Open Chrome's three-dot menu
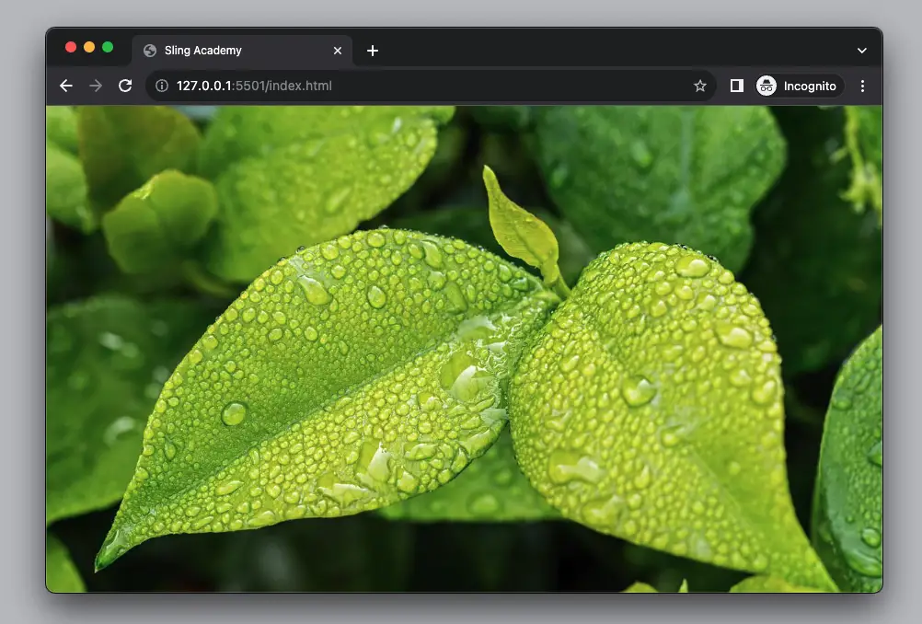Viewport: 922px width, 624px height. (x=862, y=86)
